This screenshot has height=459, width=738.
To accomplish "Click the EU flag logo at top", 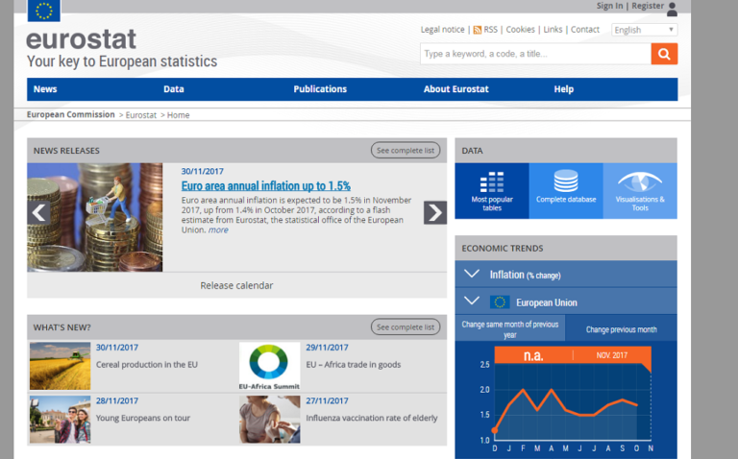I will (44, 11).
